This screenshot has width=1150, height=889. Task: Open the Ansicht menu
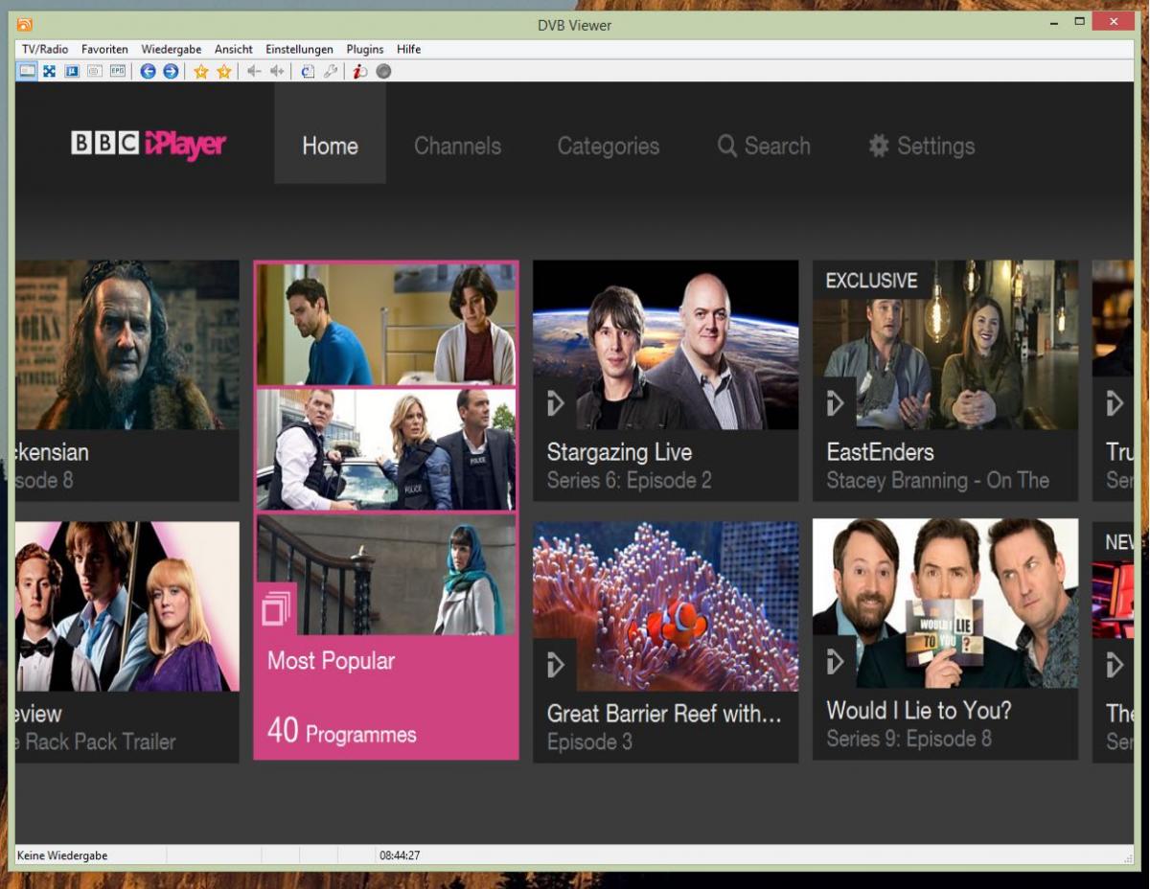234,49
